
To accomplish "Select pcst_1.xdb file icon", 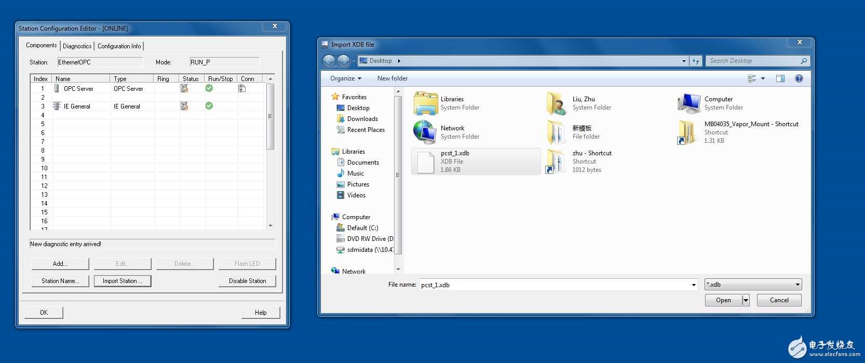I will 426,162.
